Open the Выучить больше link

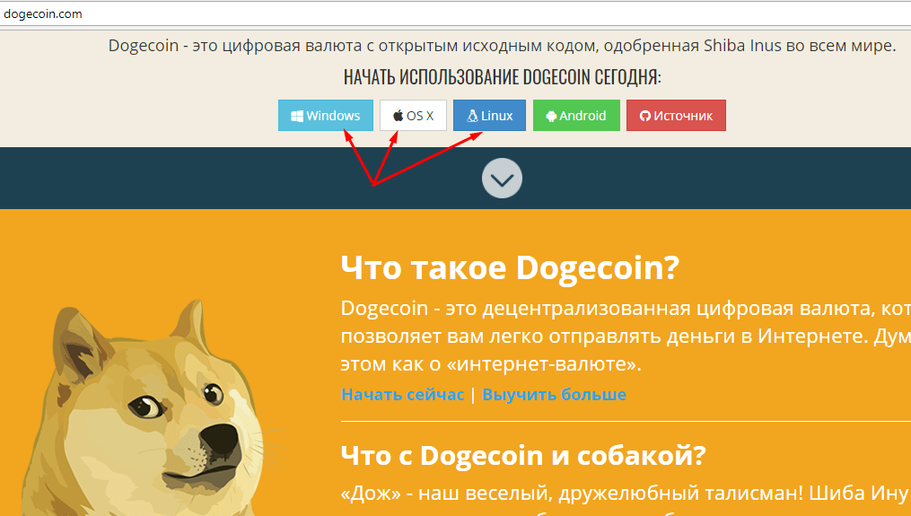point(554,395)
